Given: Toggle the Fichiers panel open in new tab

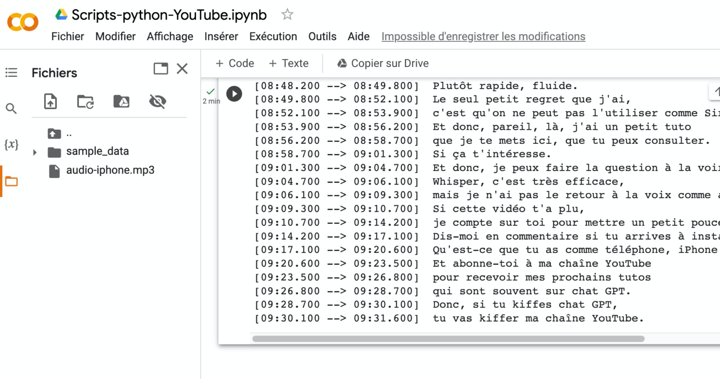Looking at the screenshot, I should (160, 68).
